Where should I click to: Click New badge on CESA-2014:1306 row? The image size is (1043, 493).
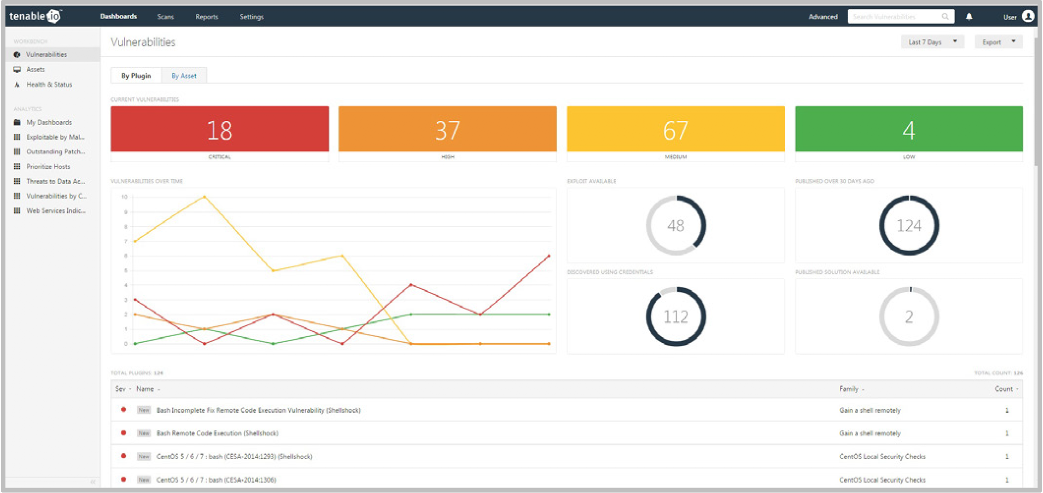click(x=144, y=479)
